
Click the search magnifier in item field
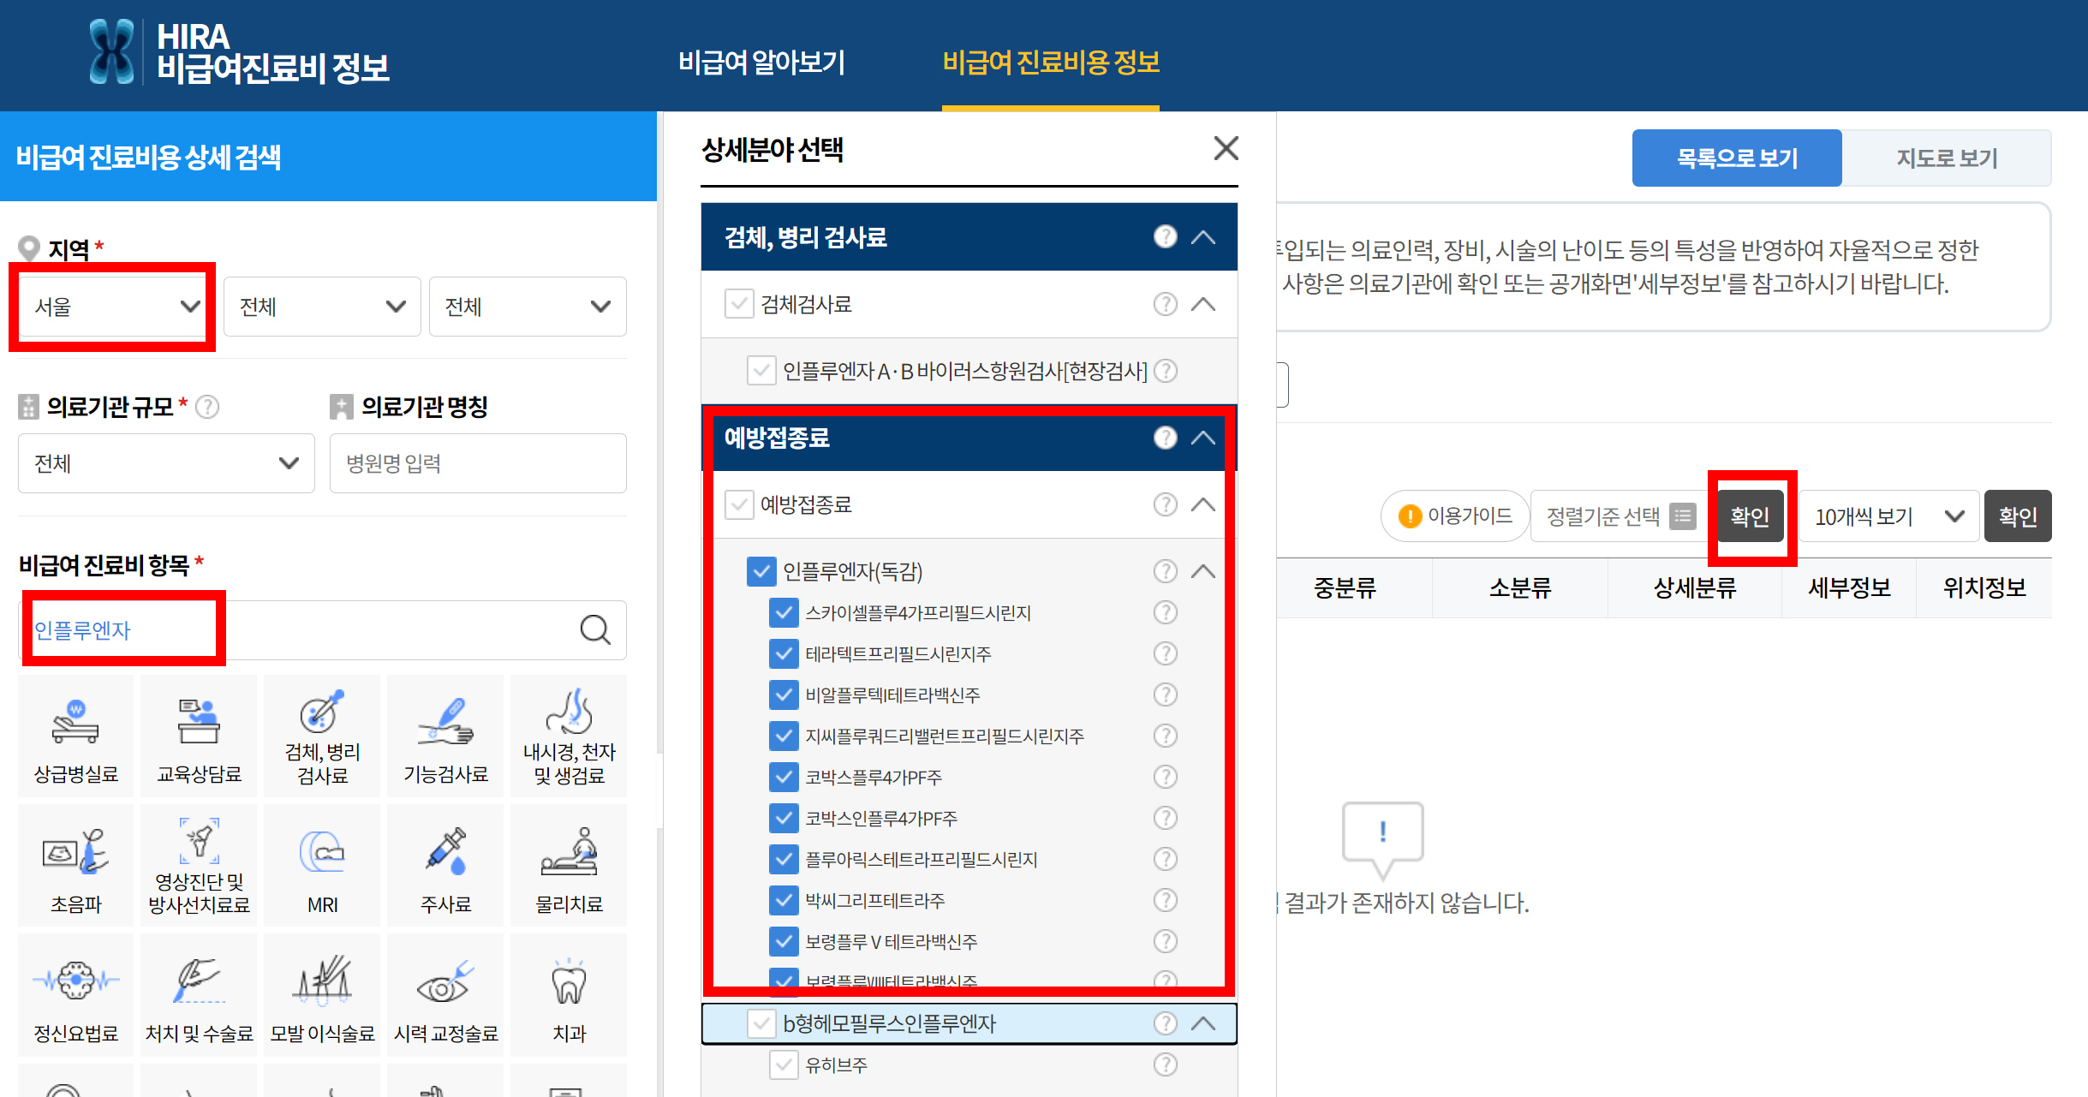pyautogui.click(x=595, y=630)
